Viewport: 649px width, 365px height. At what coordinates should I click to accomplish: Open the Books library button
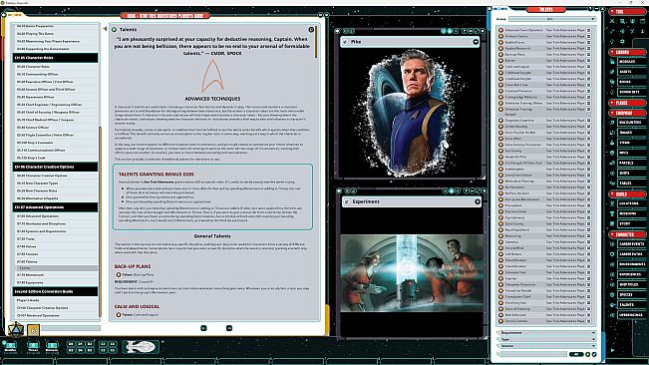point(631,82)
